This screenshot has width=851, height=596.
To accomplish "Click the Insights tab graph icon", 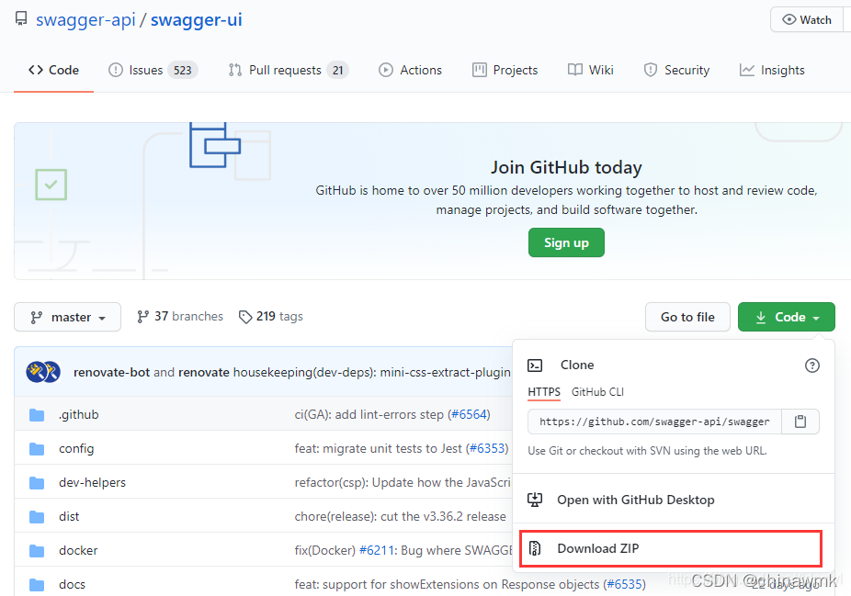I will [747, 70].
